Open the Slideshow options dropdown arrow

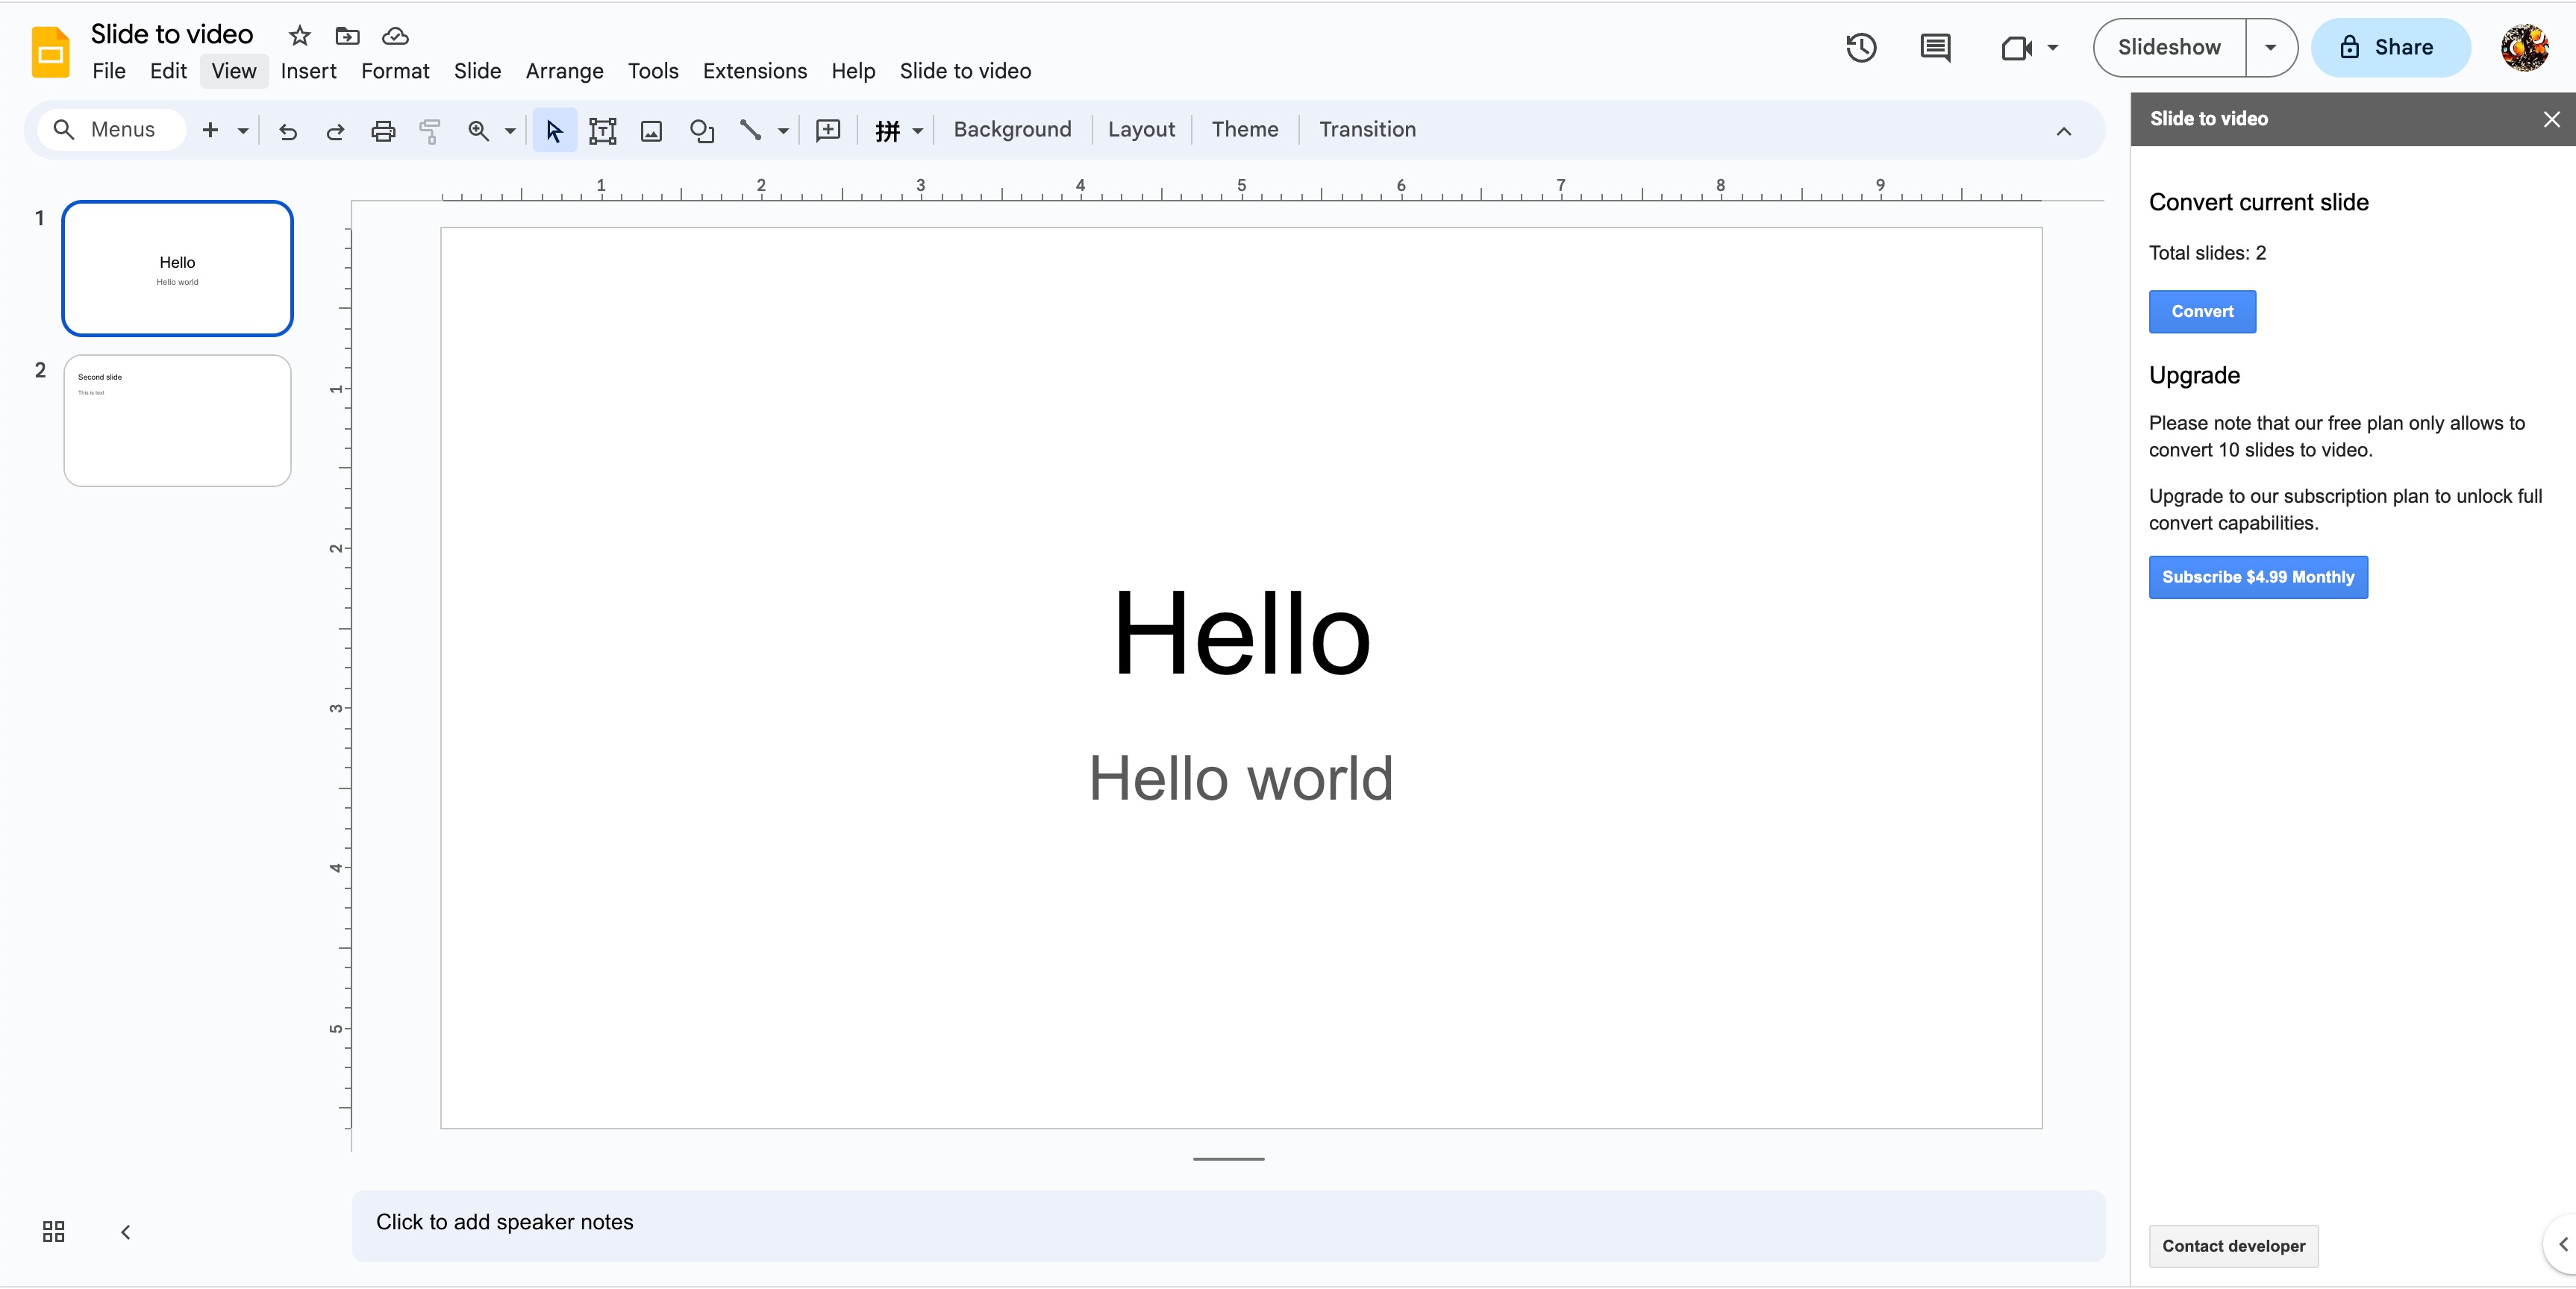(2270, 47)
